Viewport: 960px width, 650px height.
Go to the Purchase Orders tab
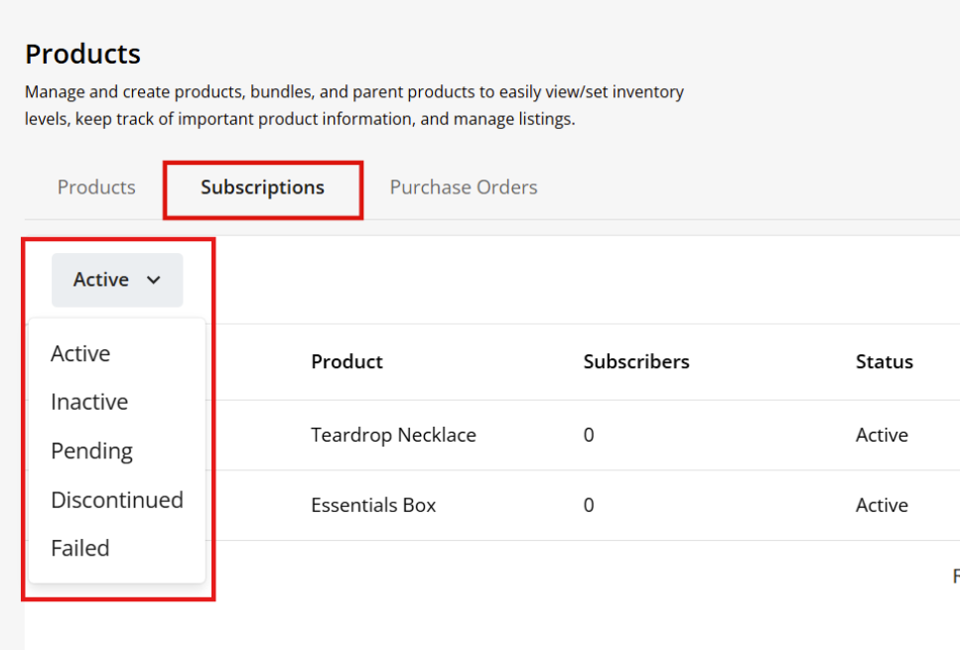pyautogui.click(x=464, y=188)
